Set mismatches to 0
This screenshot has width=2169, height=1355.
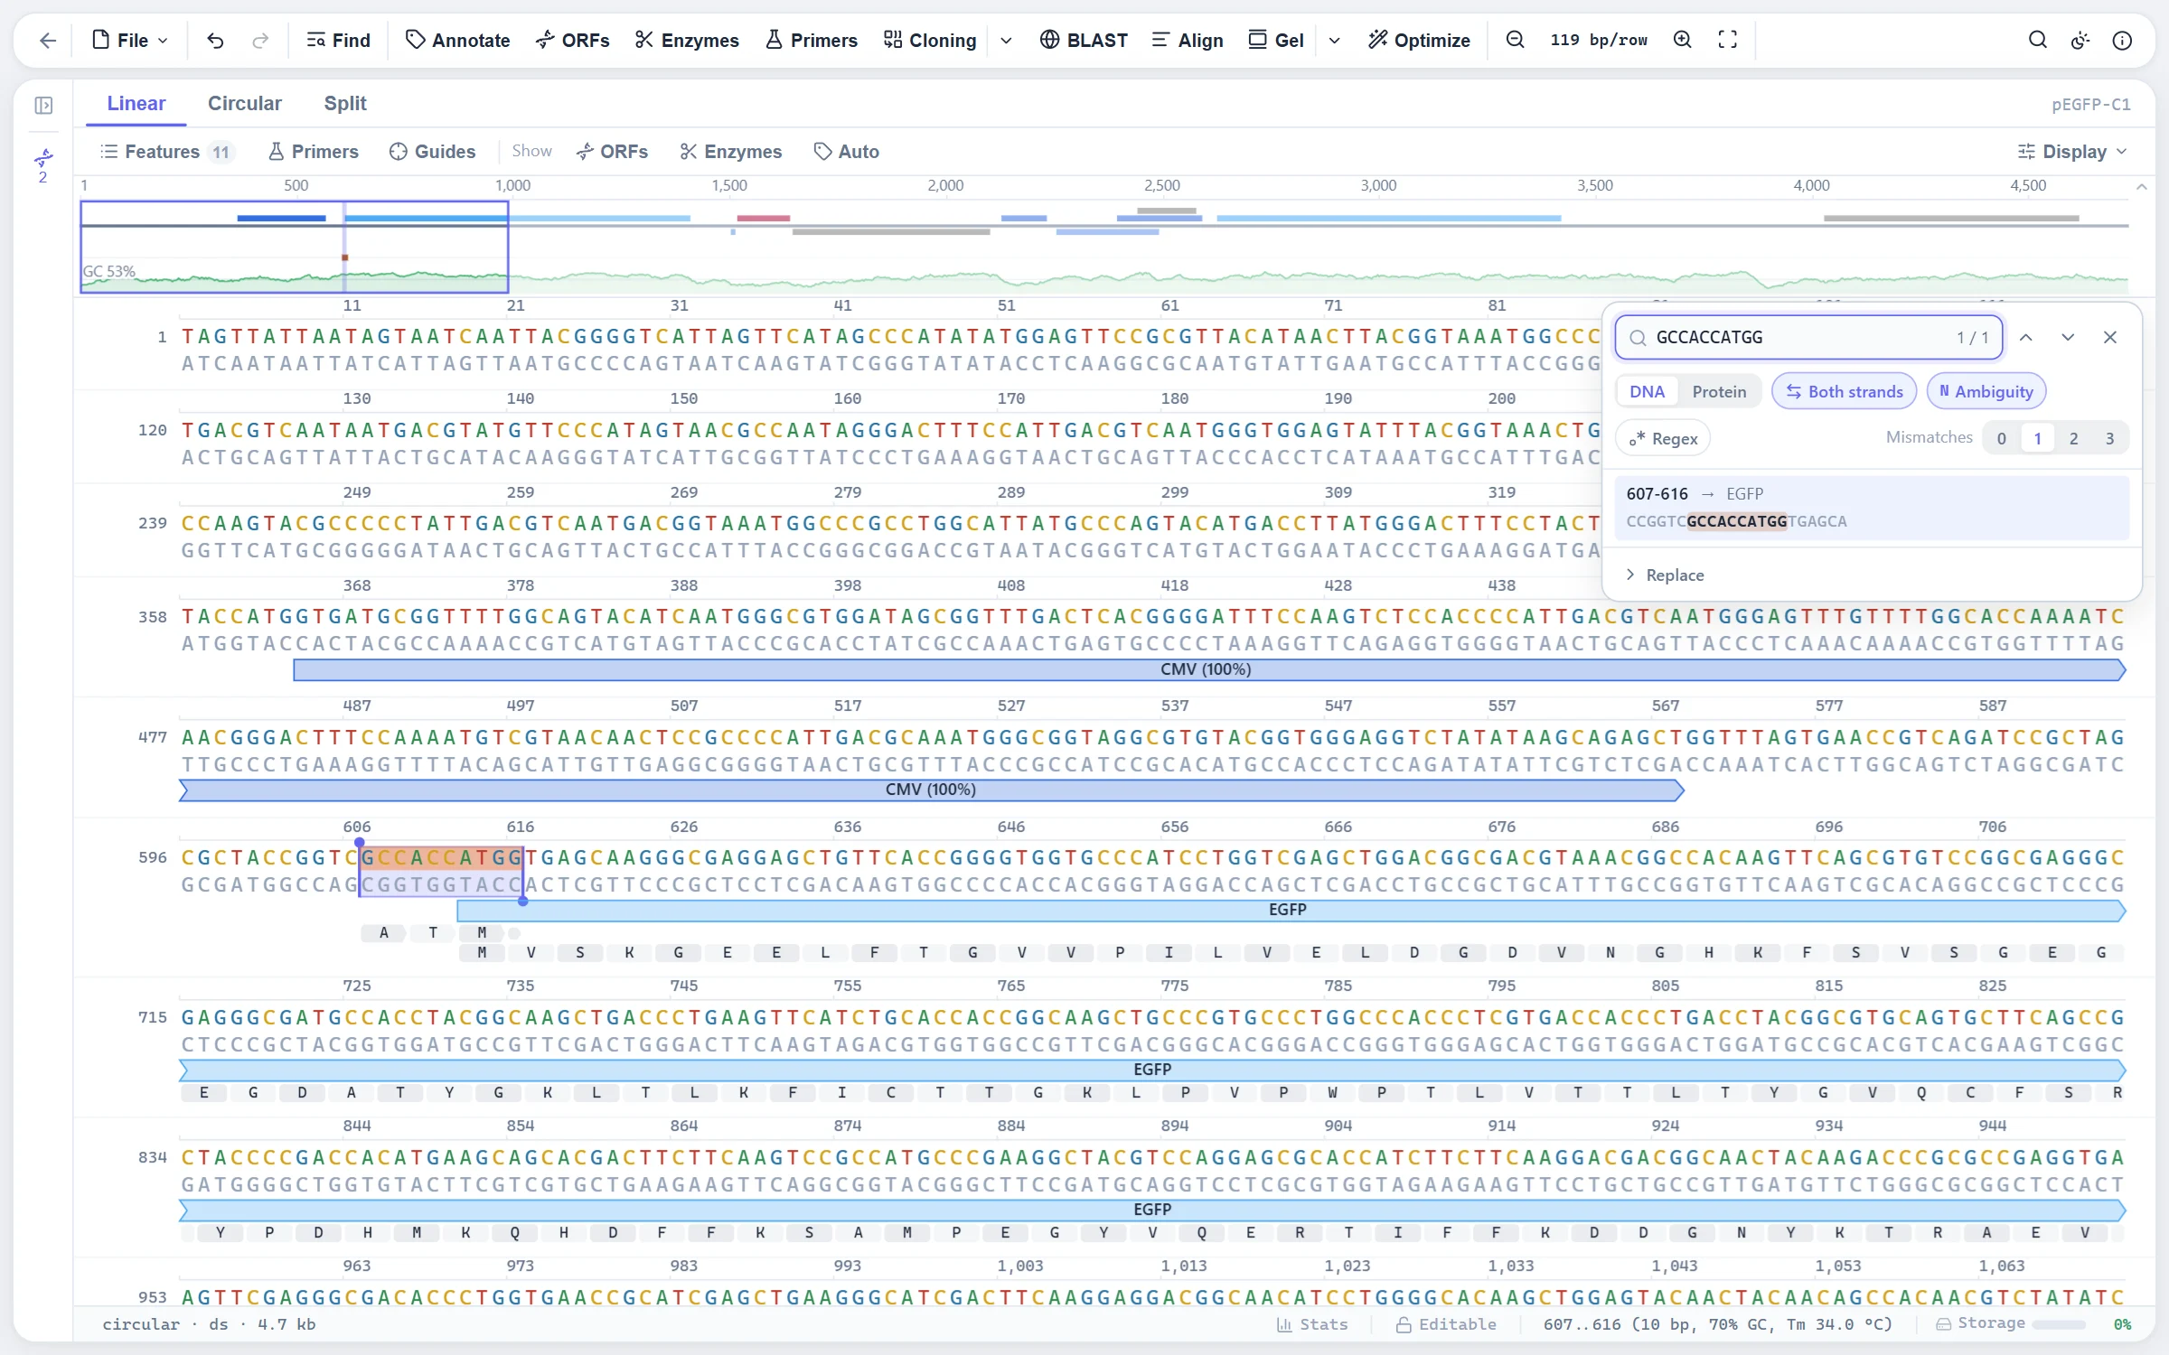[2002, 438]
